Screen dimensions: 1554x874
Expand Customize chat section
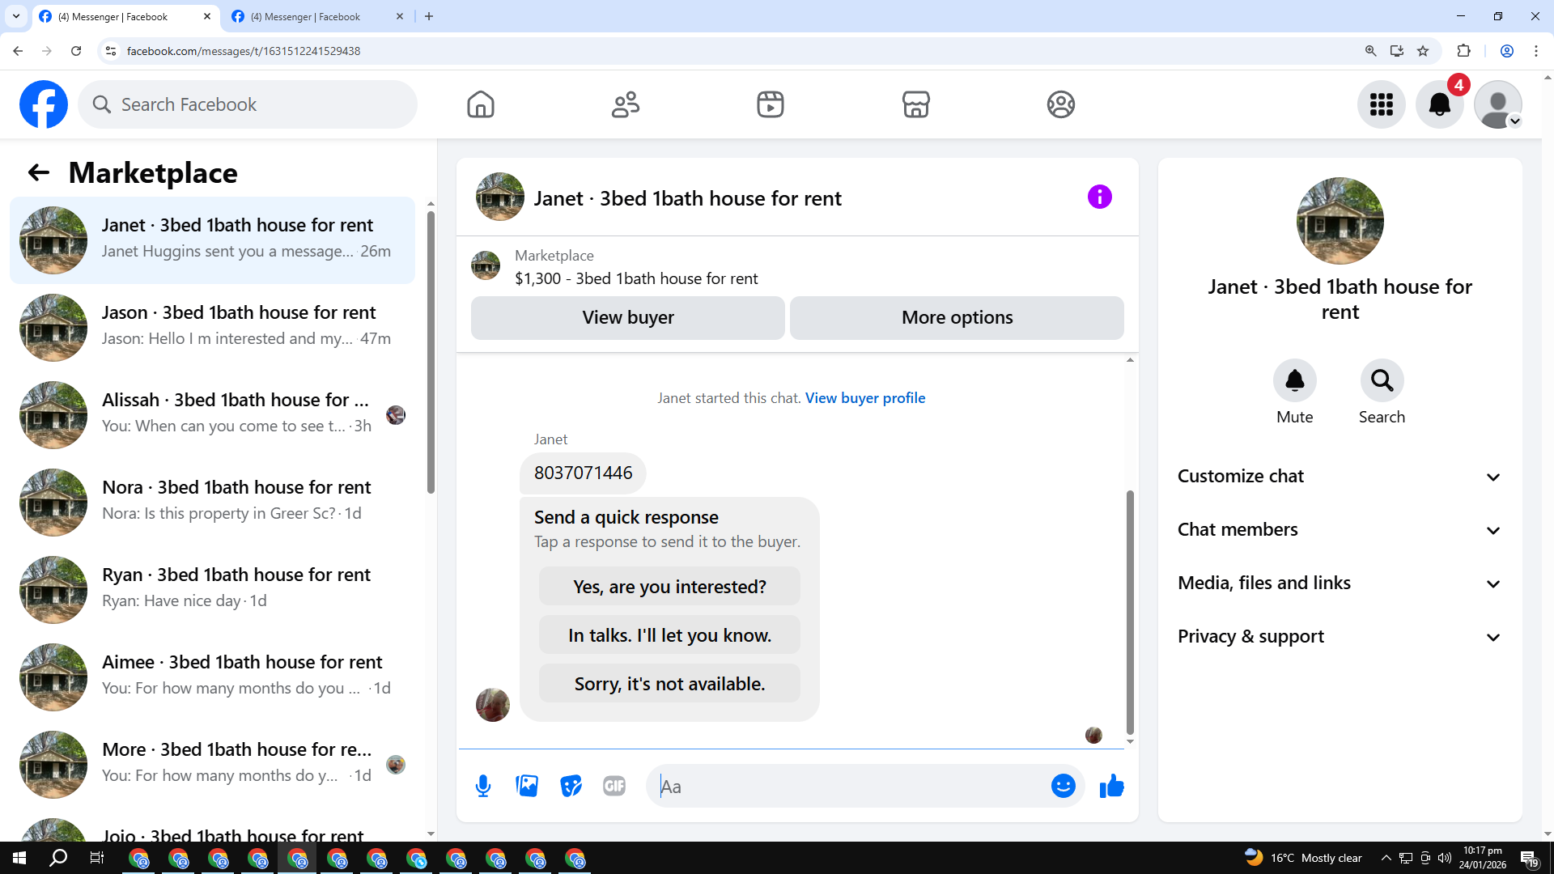pos(1340,477)
